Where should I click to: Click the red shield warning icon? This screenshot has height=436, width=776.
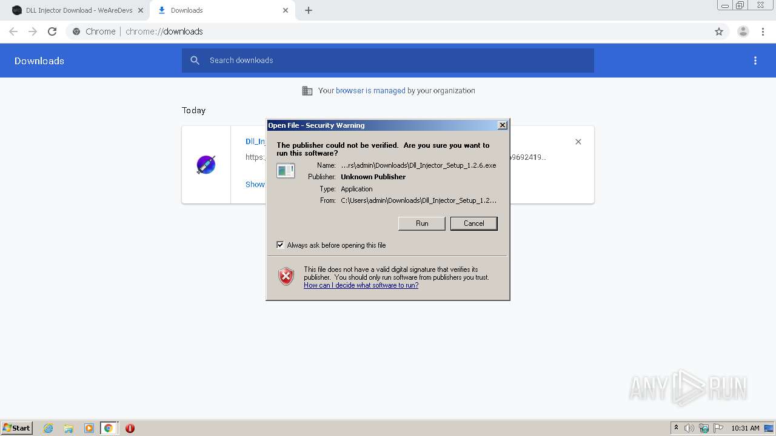tap(286, 277)
